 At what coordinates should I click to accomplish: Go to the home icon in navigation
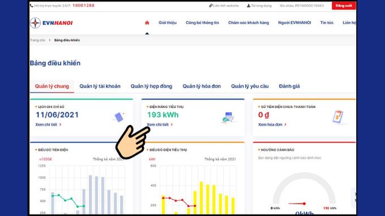coord(147,23)
